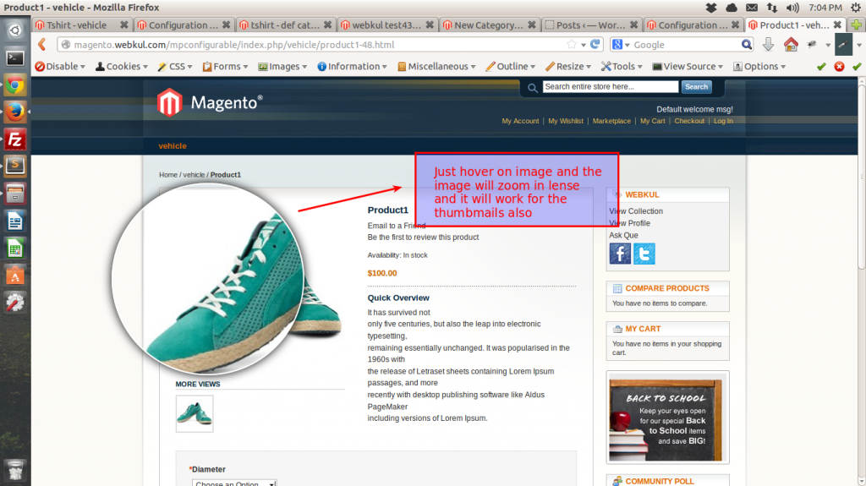866x486 pixels.
Task: Open the Resize developer menu
Action: click(x=567, y=66)
